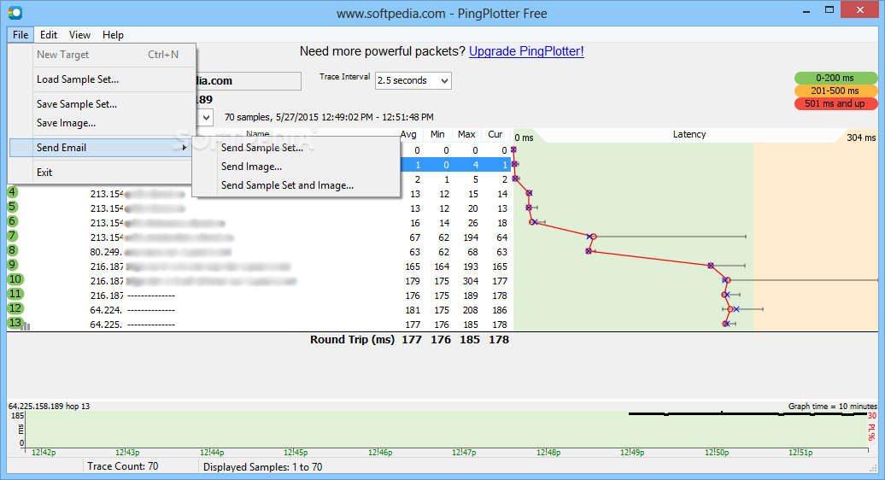Click the Min column header
The height and width of the screenshot is (480, 885).
click(437, 134)
